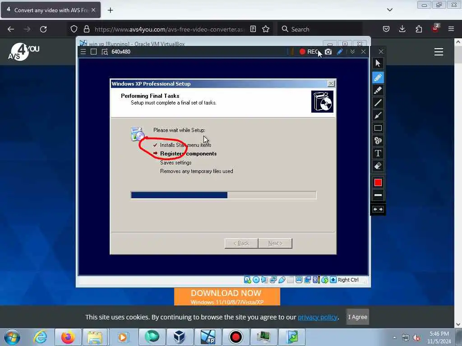
Task: Toggle reader view in address bar
Action: [x=253, y=29]
